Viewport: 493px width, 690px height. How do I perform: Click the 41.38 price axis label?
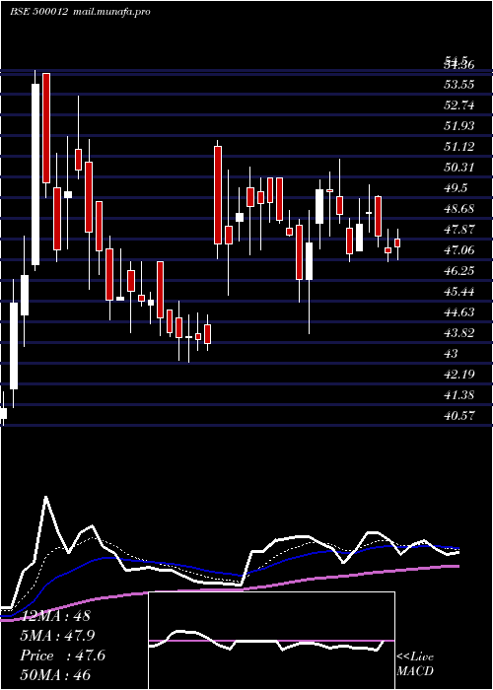(x=459, y=395)
